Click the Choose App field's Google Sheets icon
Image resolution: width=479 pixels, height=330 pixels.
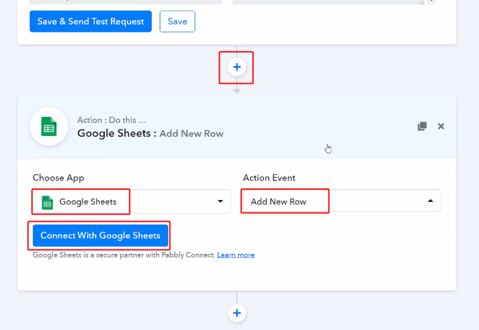tap(48, 203)
